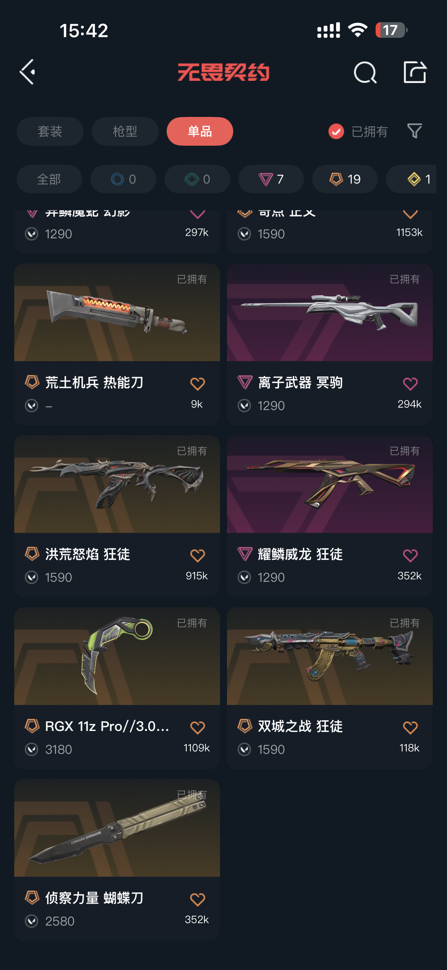Tap heart icon on 离子武器 冥驹
The width and height of the screenshot is (447, 970).
coord(410,384)
